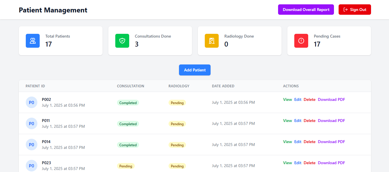Click the Date Added column header

point(223,86)
